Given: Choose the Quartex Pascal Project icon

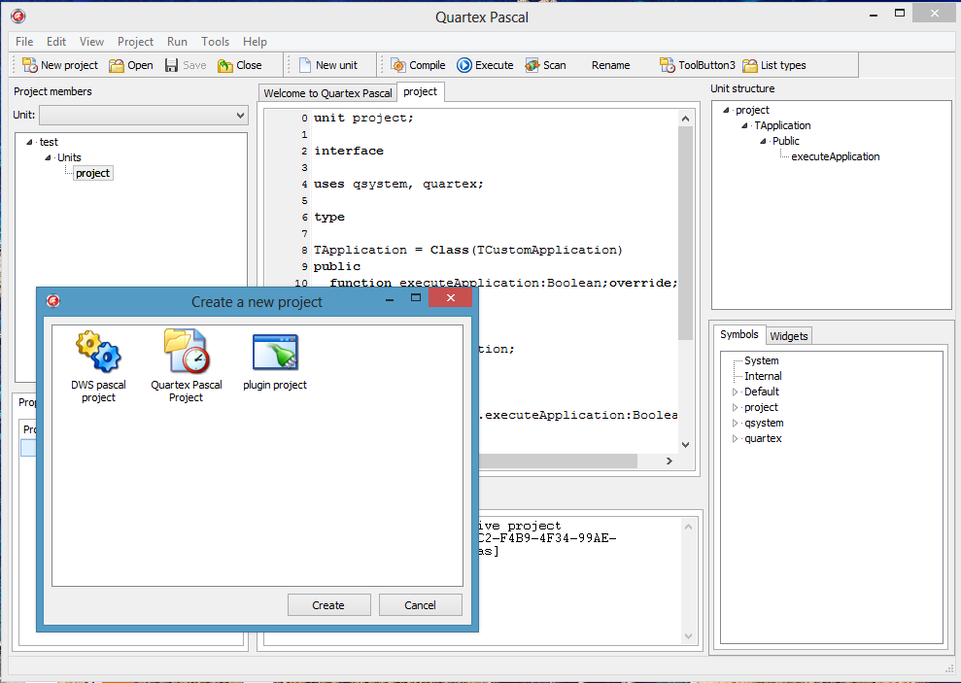Looking at the screenshot, I should [186, 352].
